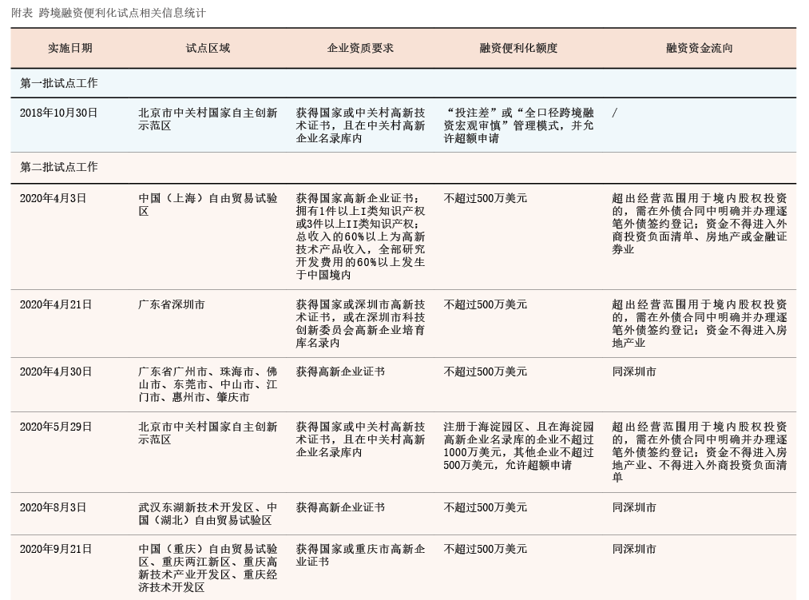Select the 试点区域 column header

pyautogui.click(x=208, y=48)
